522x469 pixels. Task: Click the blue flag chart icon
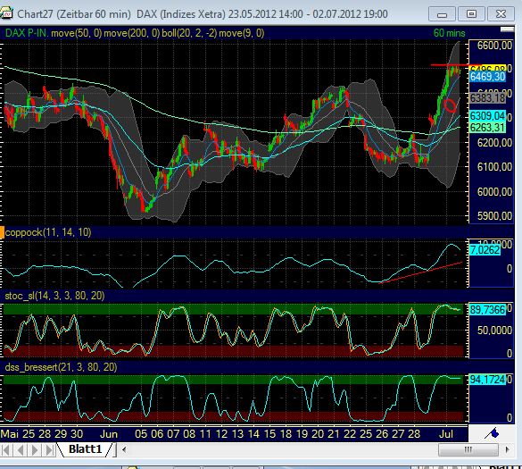[493, 433]
